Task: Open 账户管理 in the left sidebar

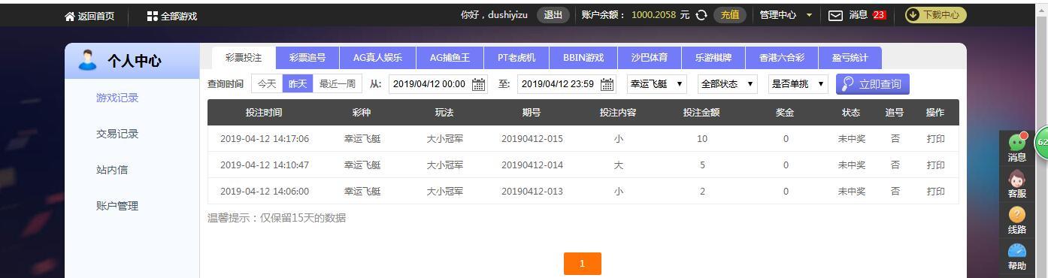Action: pos(117,206)
